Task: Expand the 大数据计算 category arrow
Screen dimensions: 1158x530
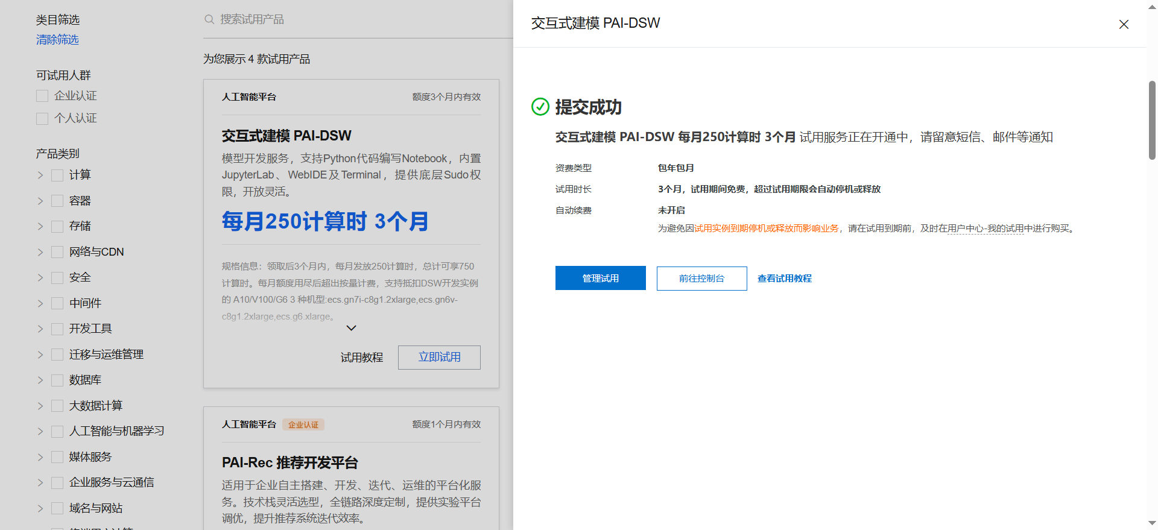Action: tap(40, 406)
